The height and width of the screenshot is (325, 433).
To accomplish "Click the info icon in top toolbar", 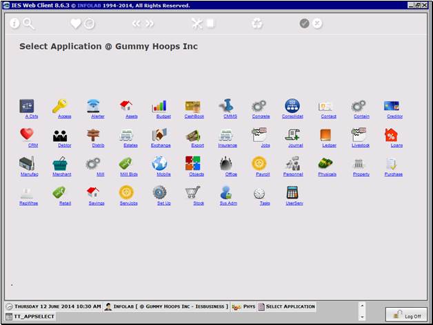I will 14,23.
